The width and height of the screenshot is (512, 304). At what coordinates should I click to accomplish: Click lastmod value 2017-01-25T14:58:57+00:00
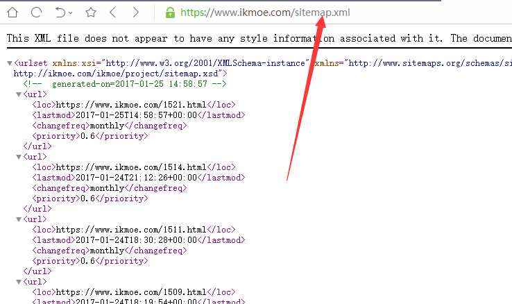136,115
